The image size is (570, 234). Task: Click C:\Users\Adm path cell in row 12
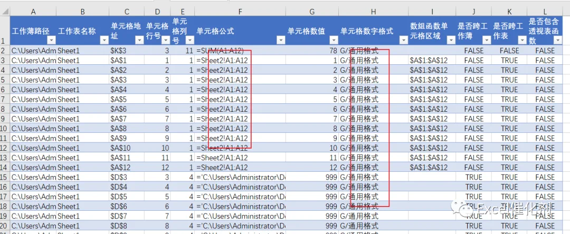33,148
